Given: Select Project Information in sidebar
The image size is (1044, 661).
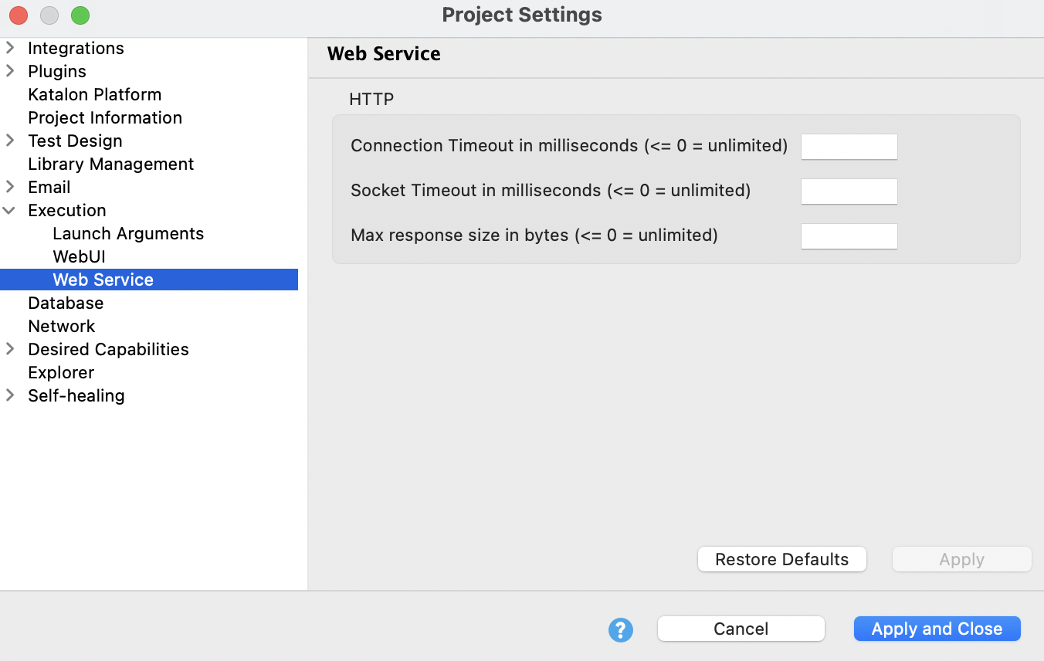Looking at the screenshot, I should tap(105, 117).
